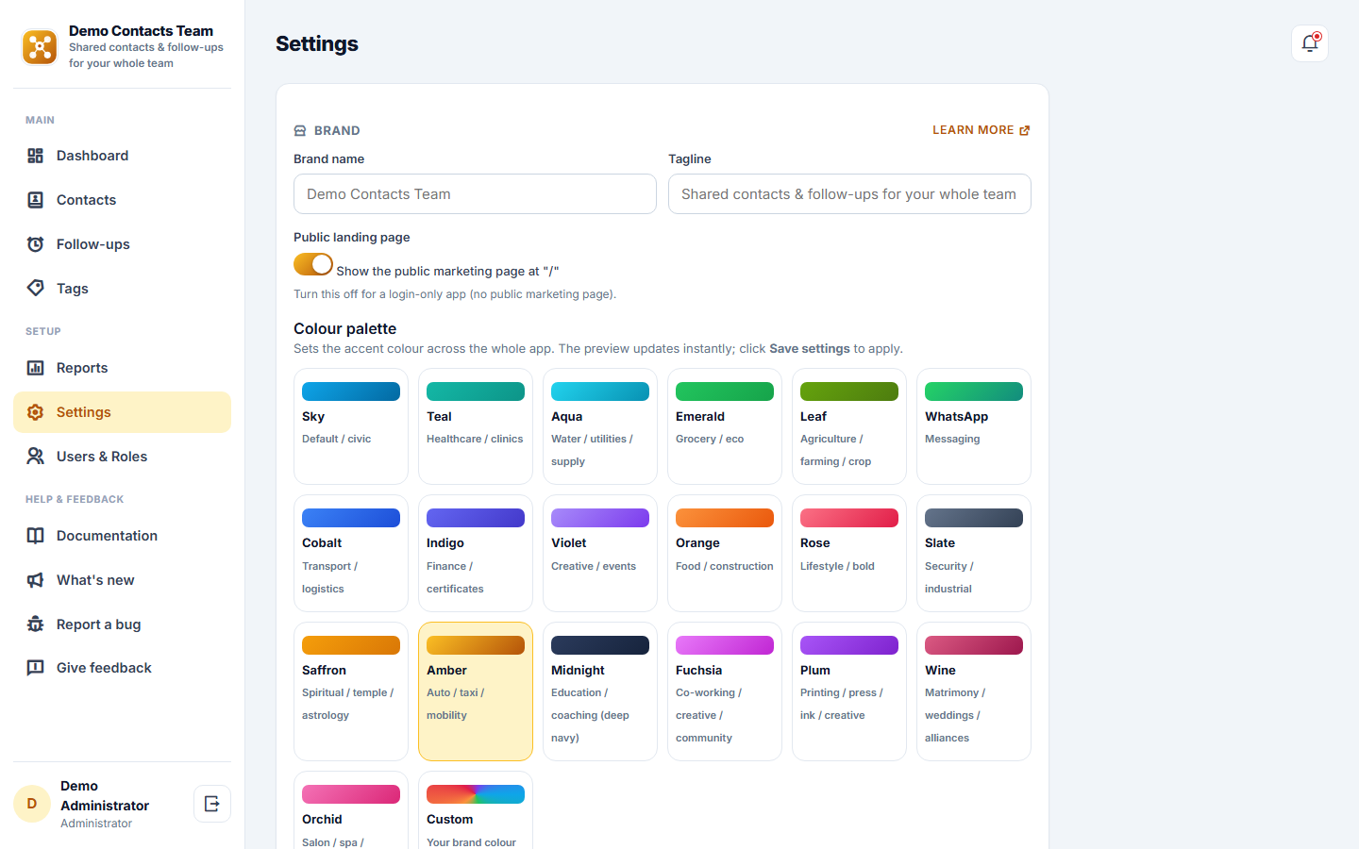Choose the Aqua palette card
1359x849 pixels.
point(600,426)
